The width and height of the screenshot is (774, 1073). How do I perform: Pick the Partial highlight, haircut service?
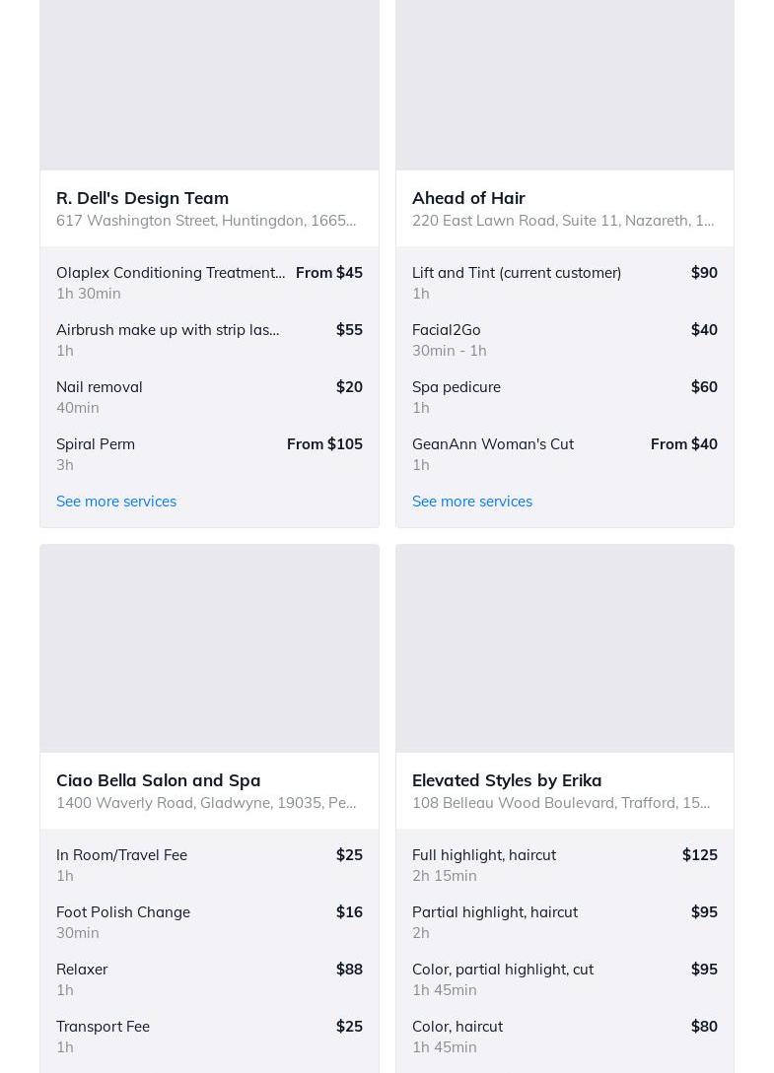(495, 912)
